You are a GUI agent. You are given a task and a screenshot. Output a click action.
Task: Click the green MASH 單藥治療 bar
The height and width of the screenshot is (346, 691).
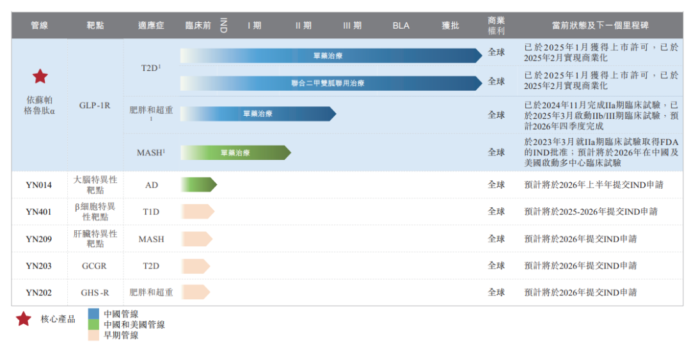(235, 152)
